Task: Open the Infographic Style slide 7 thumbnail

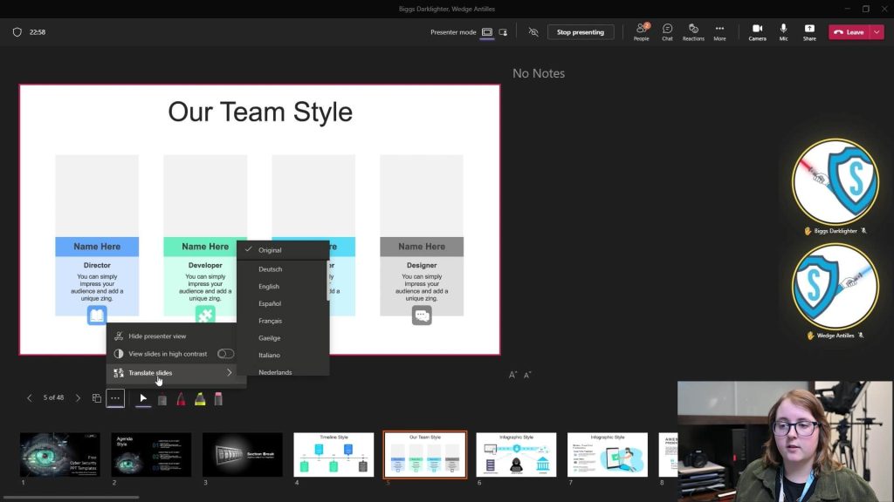Action: pos(608,455)
